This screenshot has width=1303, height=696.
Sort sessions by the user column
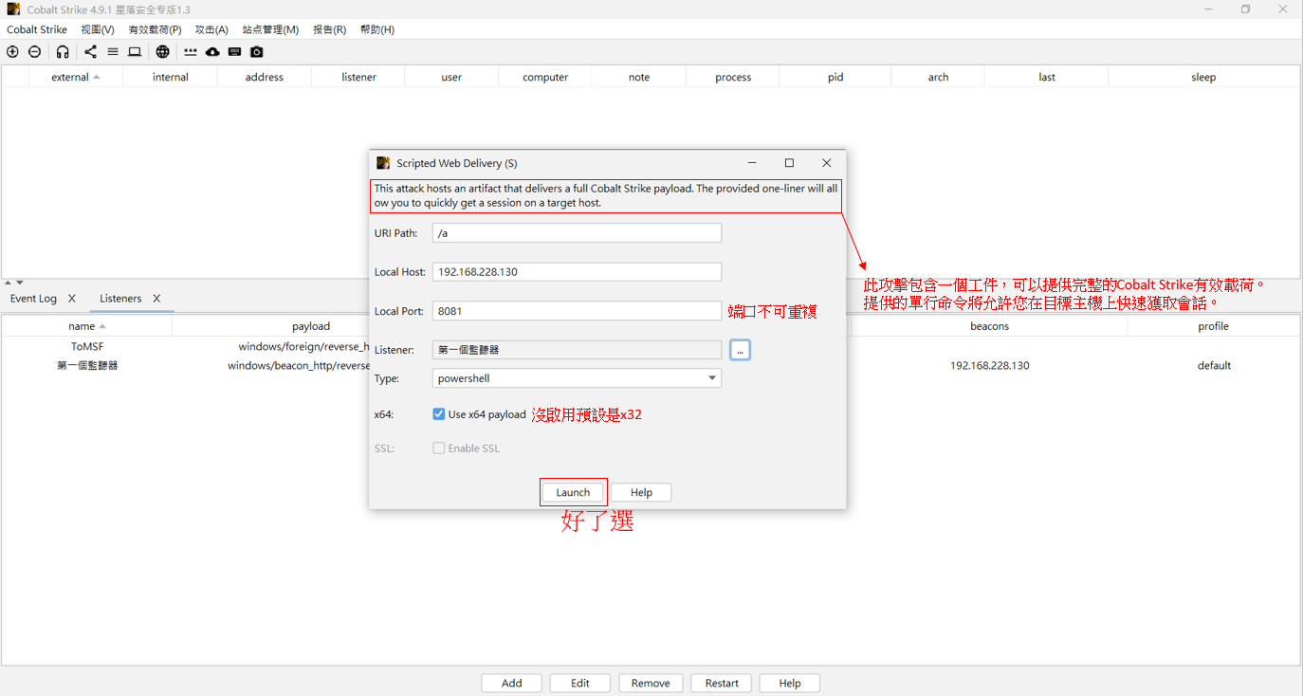coord(451,77)
